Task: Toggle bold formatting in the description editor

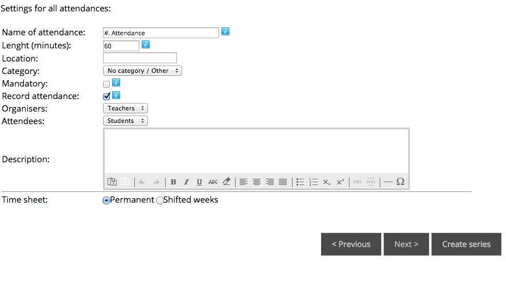Action: [173, 182]
